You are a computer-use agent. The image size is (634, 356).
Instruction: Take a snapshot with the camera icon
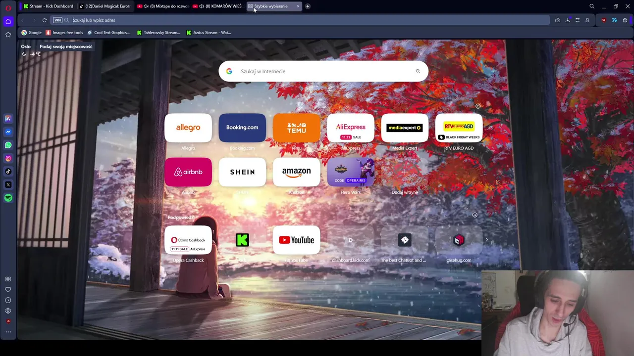pyautogui.click(x=558, y=20)
